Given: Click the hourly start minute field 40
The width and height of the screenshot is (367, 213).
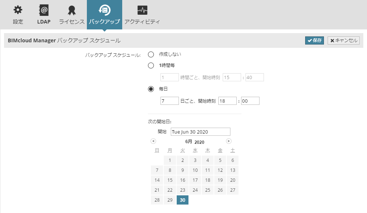Looking at the screenshot, I should point(255,77).
